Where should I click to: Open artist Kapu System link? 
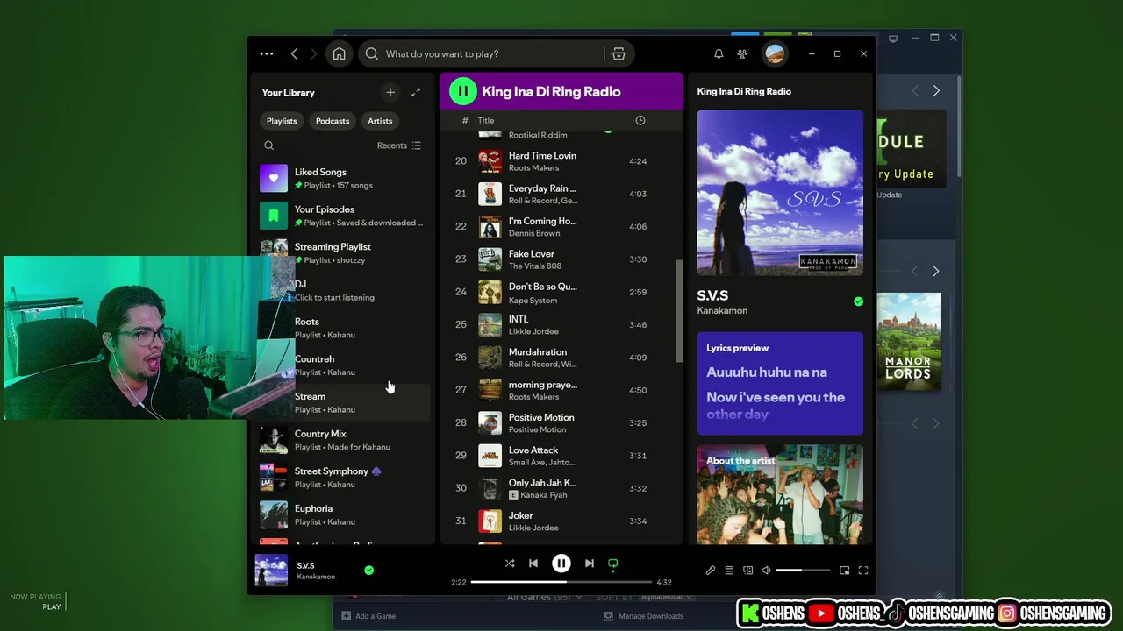pyautogui.click(x=533, y=300)
